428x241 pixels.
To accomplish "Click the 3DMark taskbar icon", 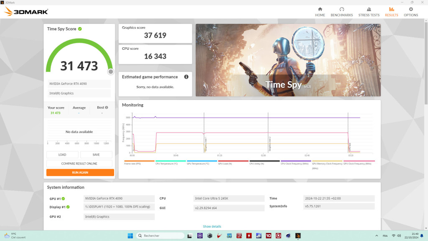I will [298, 236].
